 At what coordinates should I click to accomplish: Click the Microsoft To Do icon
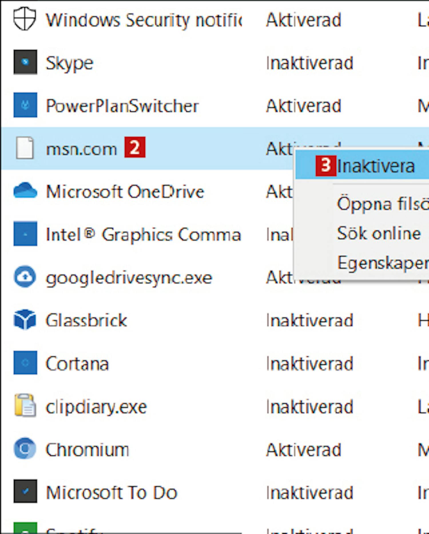point(25,491)
